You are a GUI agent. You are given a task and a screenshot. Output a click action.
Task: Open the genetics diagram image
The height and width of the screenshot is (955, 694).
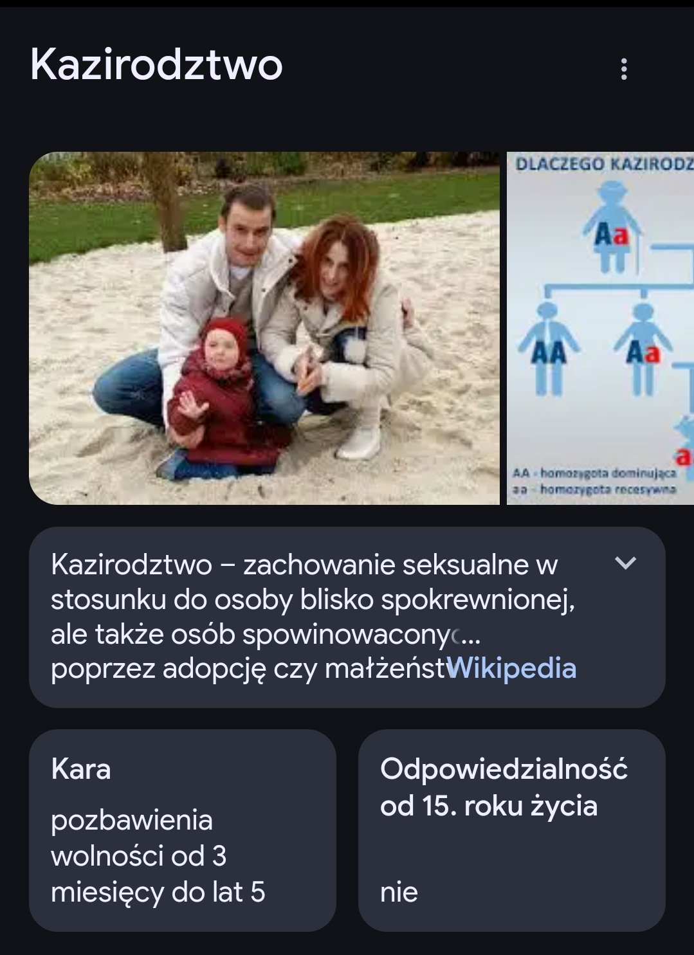point(600,328)
